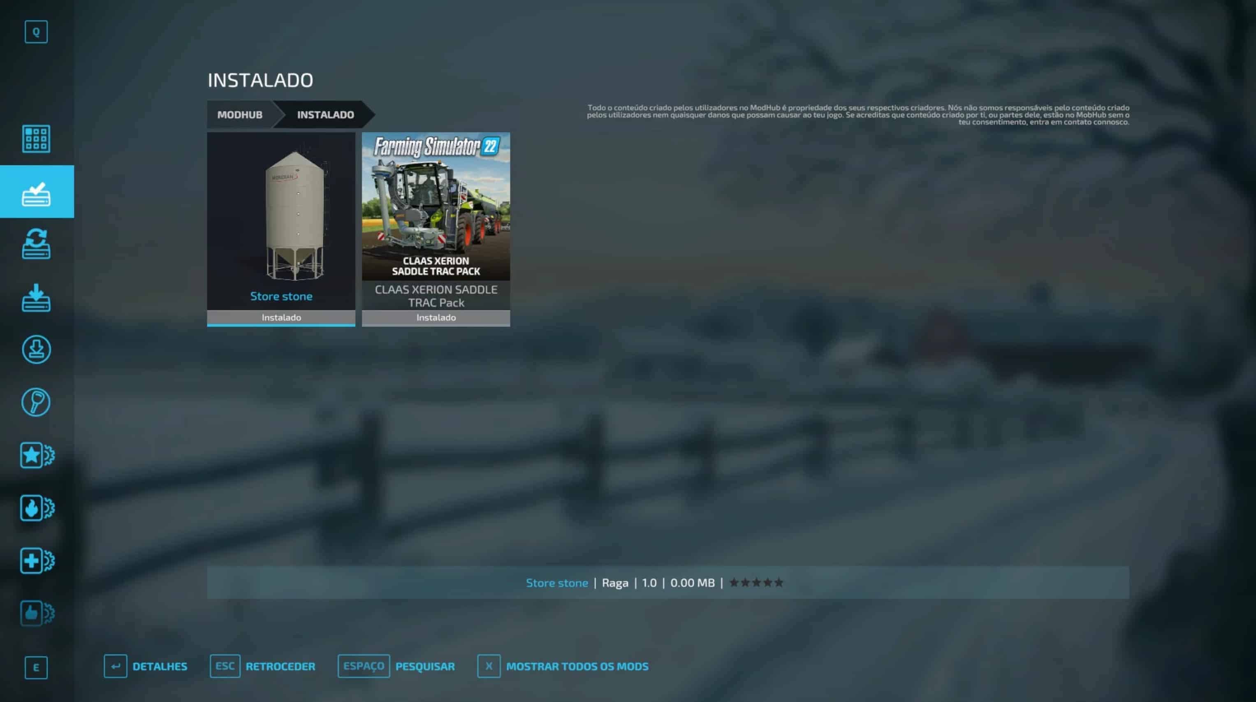The height and width of the screenshot is (702, 1256).
Task: Toggle Mostrar Todos Os Mods
Action: click(563, 666)
